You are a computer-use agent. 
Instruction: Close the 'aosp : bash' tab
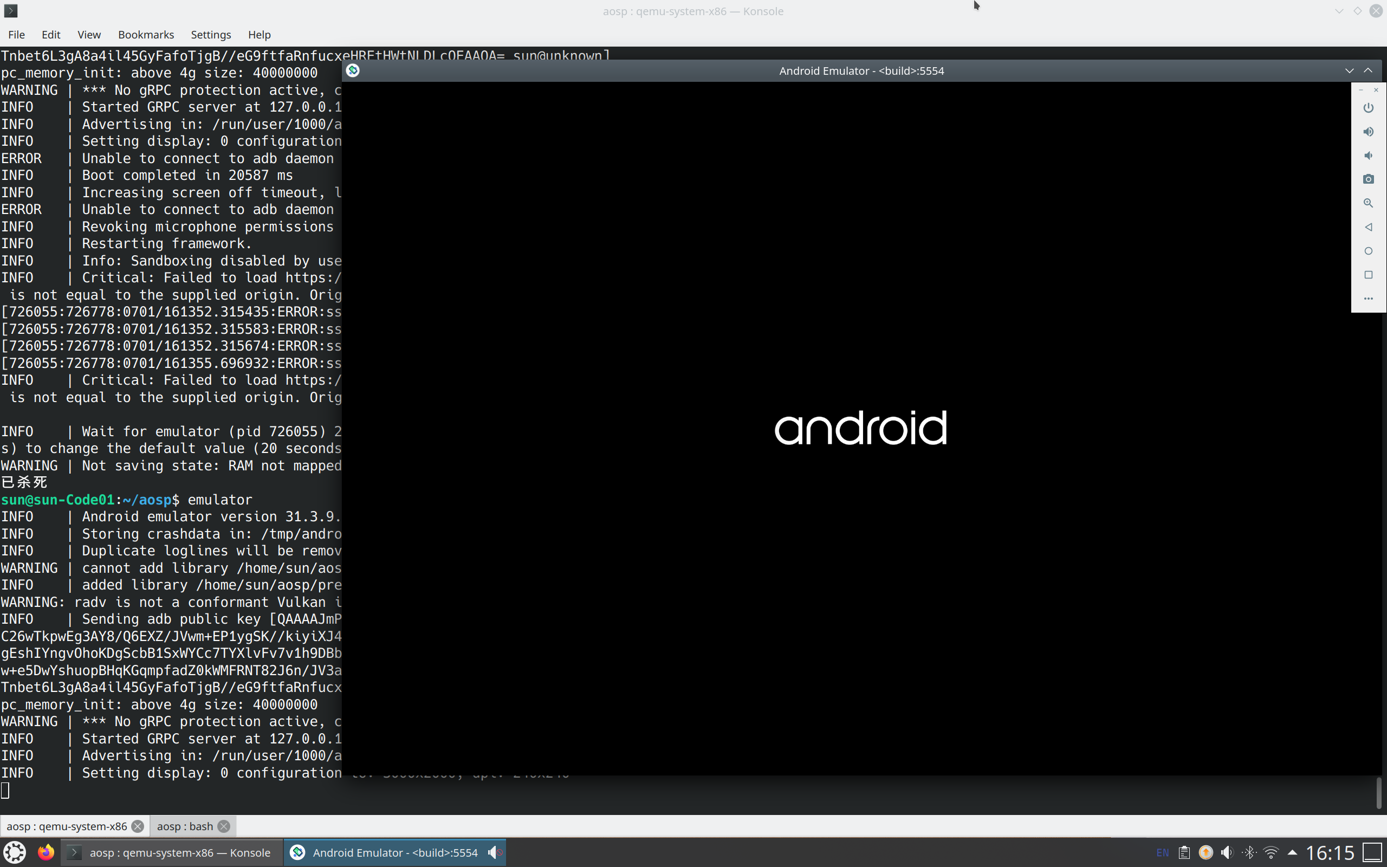pyautogui.click(x=224, y=826)
